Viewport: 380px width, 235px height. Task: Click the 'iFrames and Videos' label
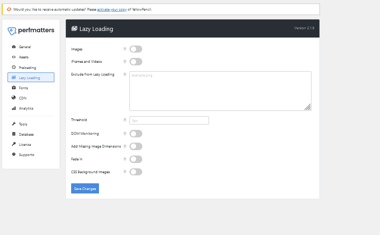click(86, 61)
